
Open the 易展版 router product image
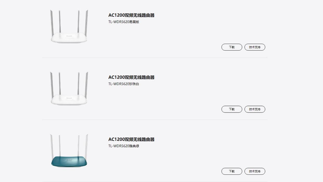tap(69, 26)
